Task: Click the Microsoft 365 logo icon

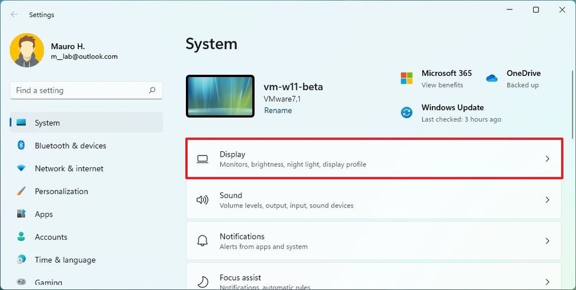Action: pos(407,78)
